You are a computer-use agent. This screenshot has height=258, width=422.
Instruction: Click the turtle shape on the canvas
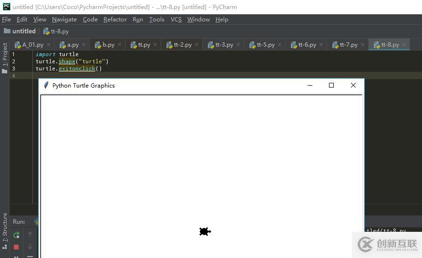coord(205,231)
